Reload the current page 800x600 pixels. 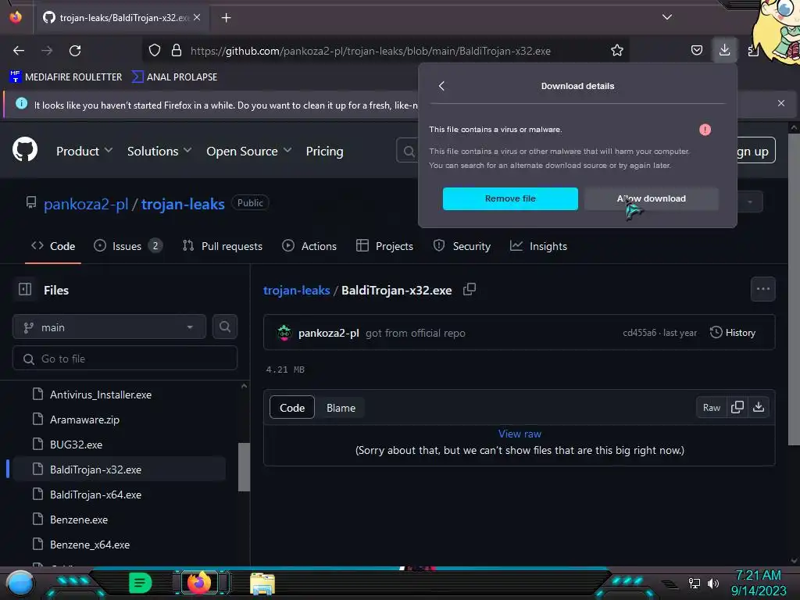click(x=75, y=51)
